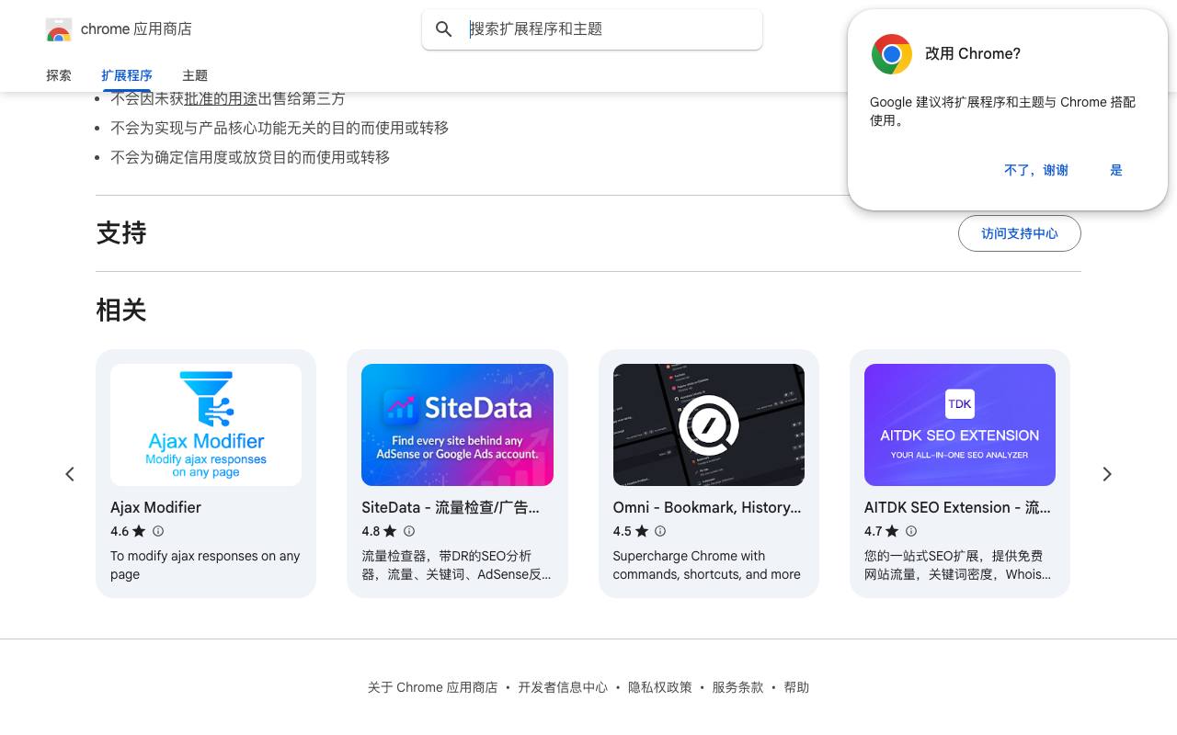Click the star icon beside SiteData's 4.8

pos(390,531)
